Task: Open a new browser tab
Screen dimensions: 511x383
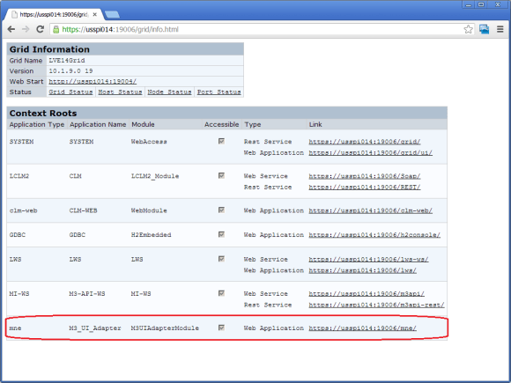Action: tap(112, 15)
